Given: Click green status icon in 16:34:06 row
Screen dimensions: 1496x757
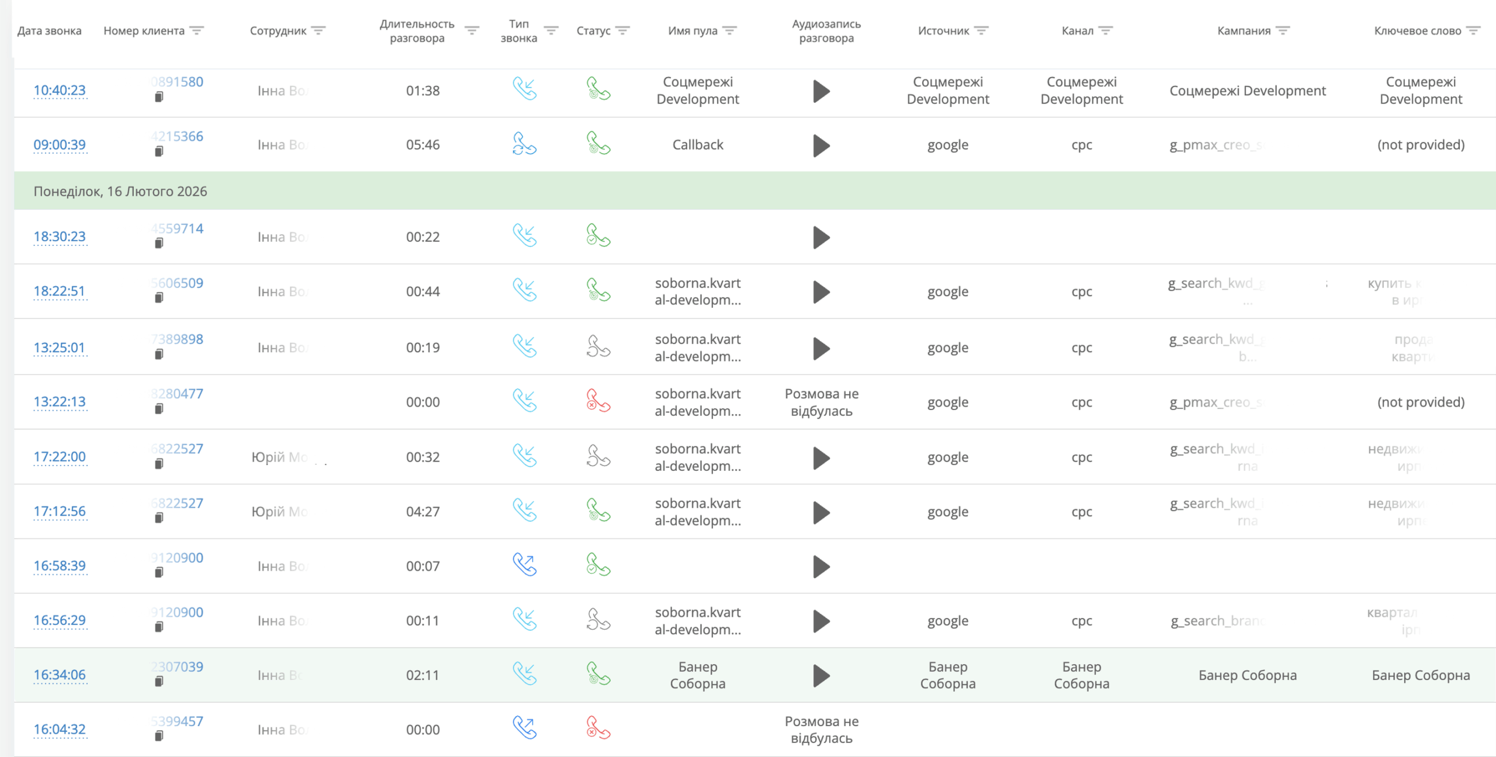Looking at the screenshot, I should coord(598,673).
